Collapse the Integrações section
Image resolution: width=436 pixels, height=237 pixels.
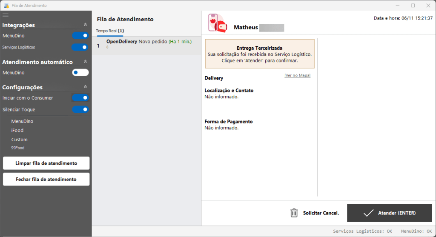tap(85, 25)
